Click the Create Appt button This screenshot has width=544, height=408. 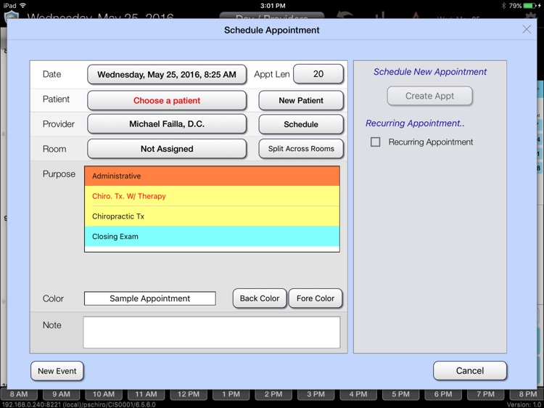(429, 96)
